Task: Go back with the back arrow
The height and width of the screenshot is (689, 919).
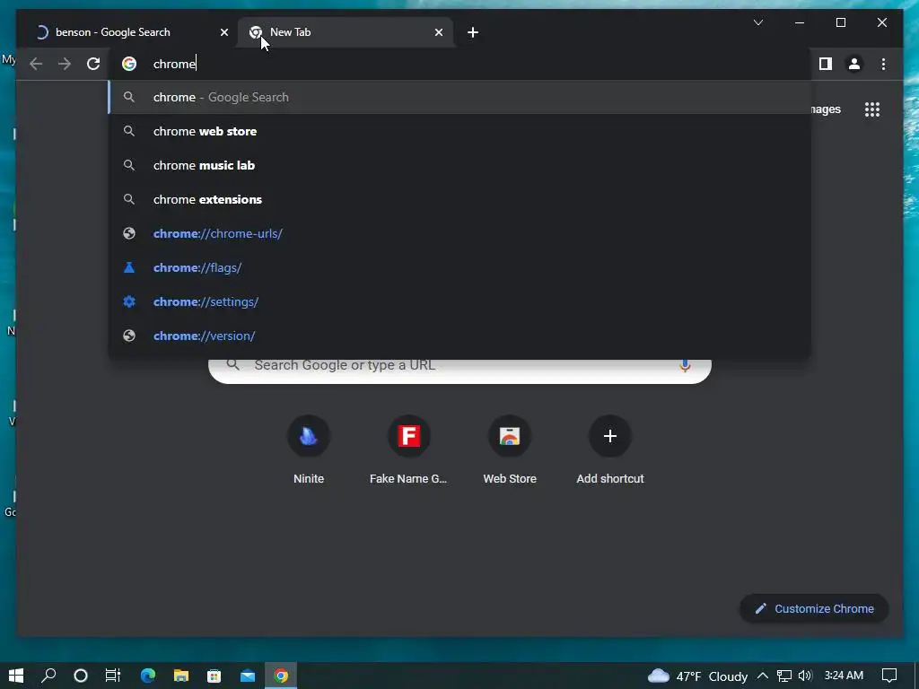Action: 36,64
